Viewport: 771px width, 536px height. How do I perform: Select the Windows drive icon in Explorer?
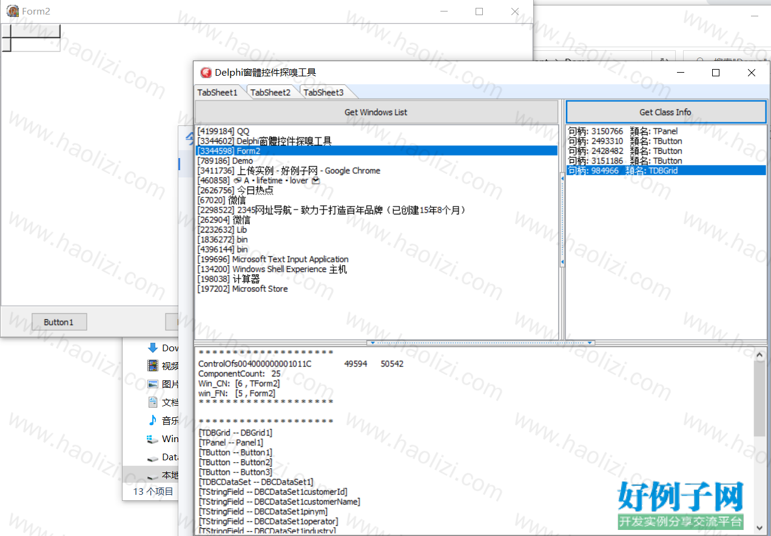153,438
